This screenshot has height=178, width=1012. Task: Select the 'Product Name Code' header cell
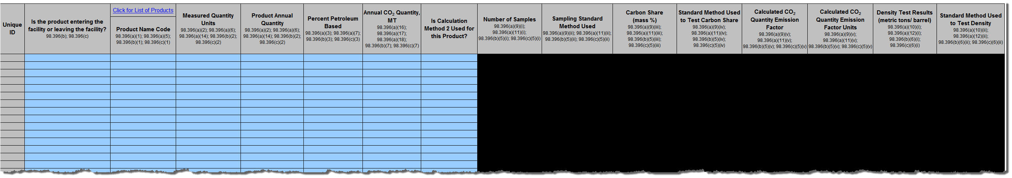coord(143,35)
